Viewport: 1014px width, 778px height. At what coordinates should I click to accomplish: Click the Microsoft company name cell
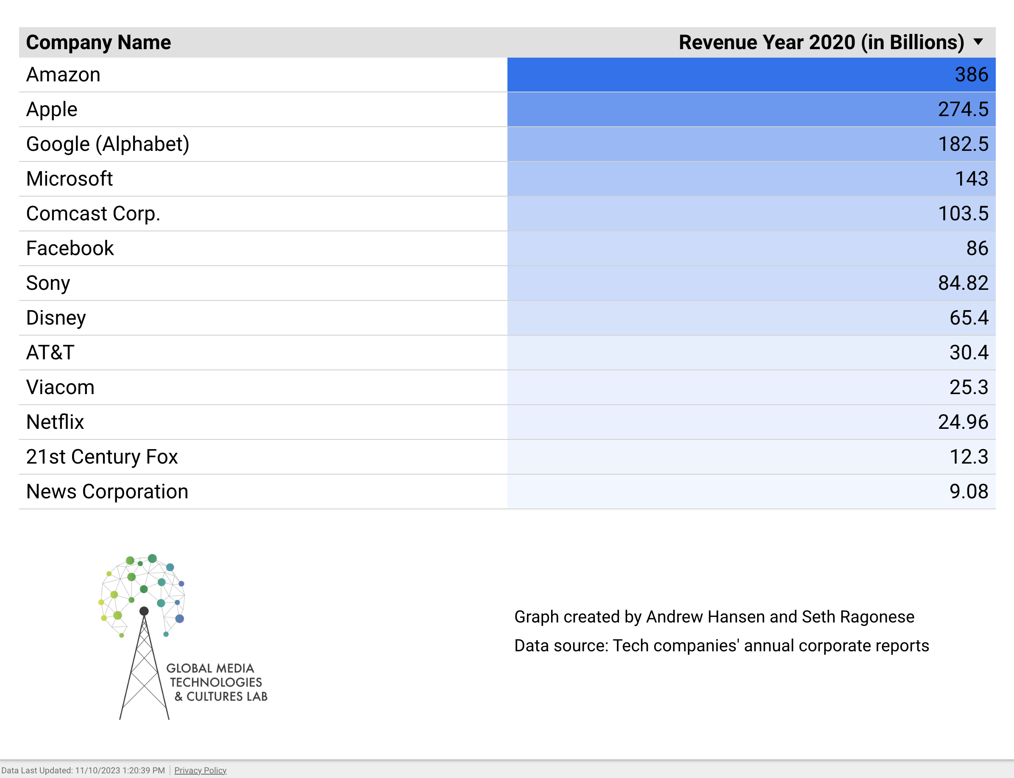pos(70,179)
